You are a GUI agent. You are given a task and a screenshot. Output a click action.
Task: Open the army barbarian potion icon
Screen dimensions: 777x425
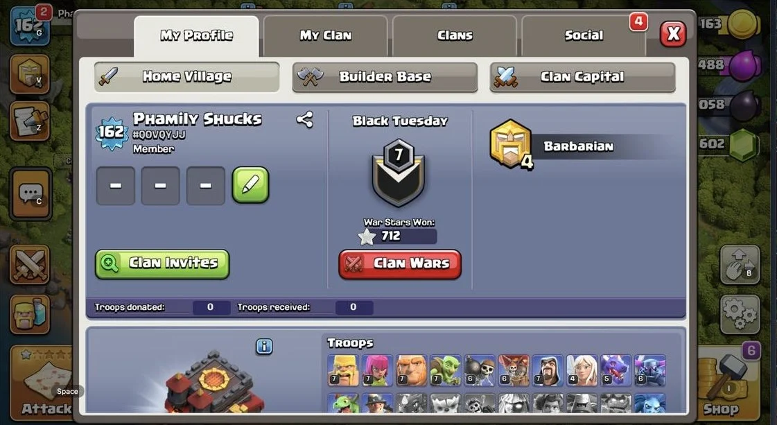(30, 314)
